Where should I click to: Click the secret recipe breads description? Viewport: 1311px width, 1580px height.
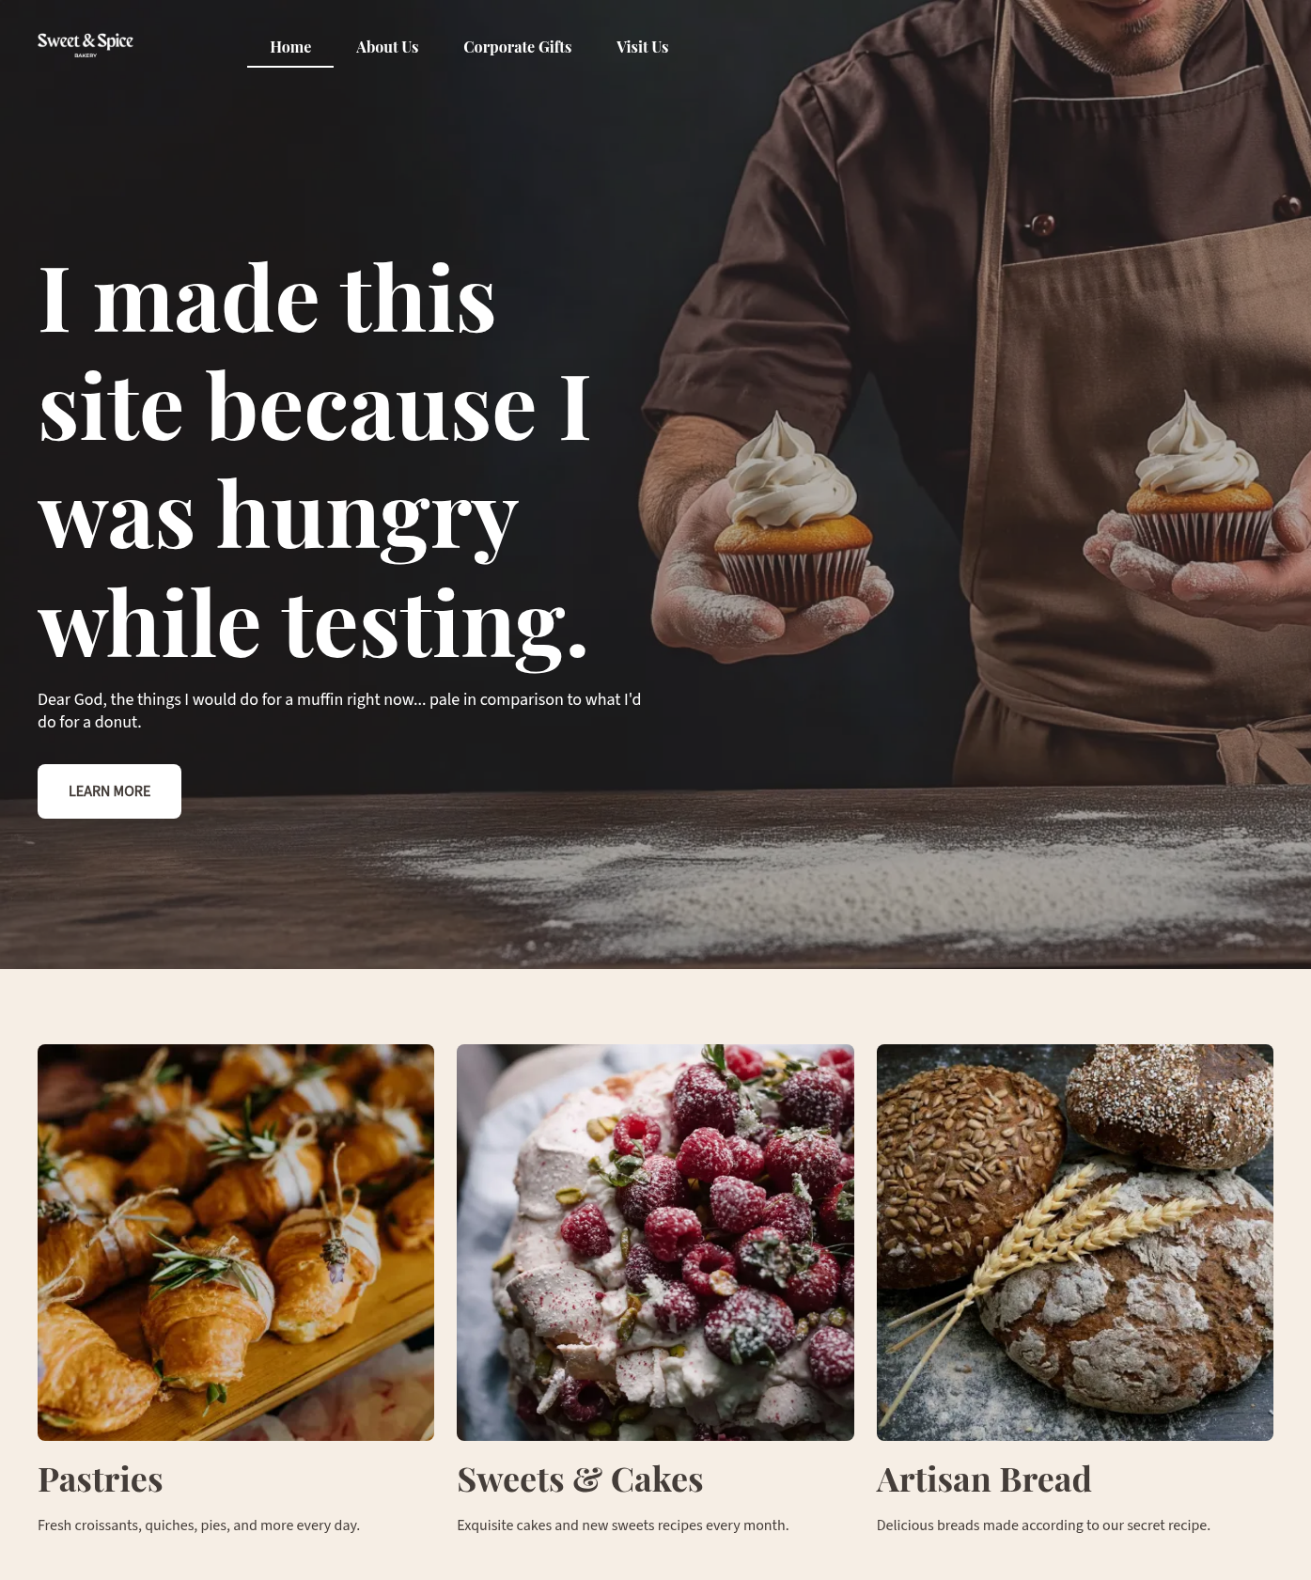pyautogui.click(x=1043, y=1525)
